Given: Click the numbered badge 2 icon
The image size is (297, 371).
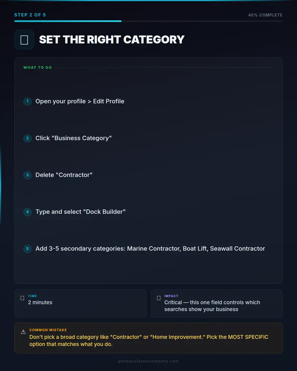Looking at the screenshot, I should point(27,138).
